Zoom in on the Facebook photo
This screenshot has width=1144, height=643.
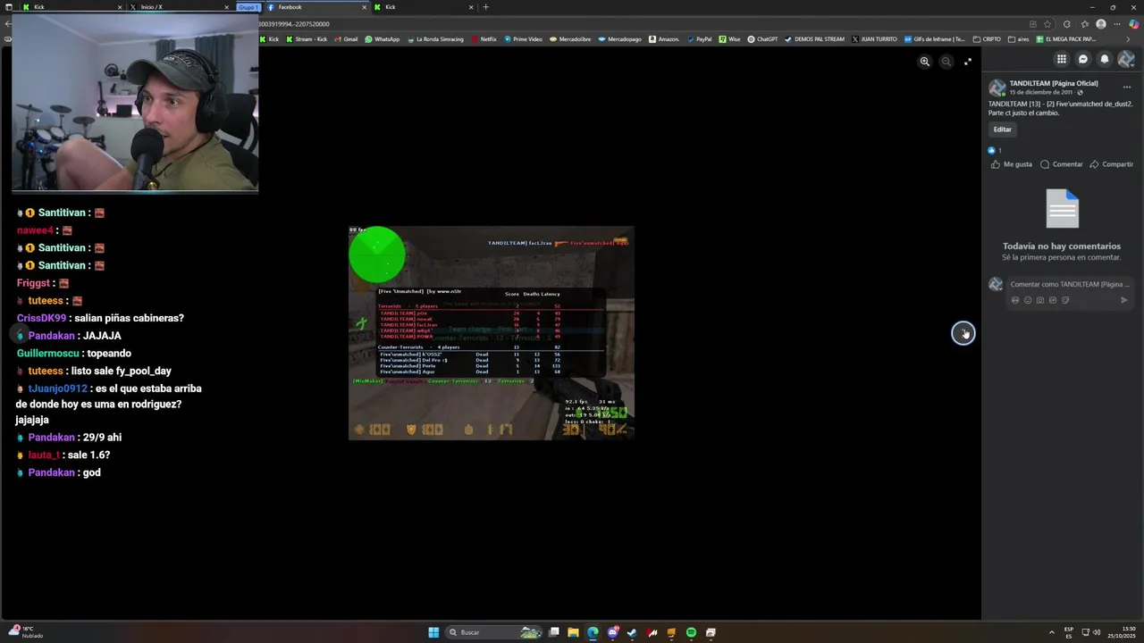925,62
